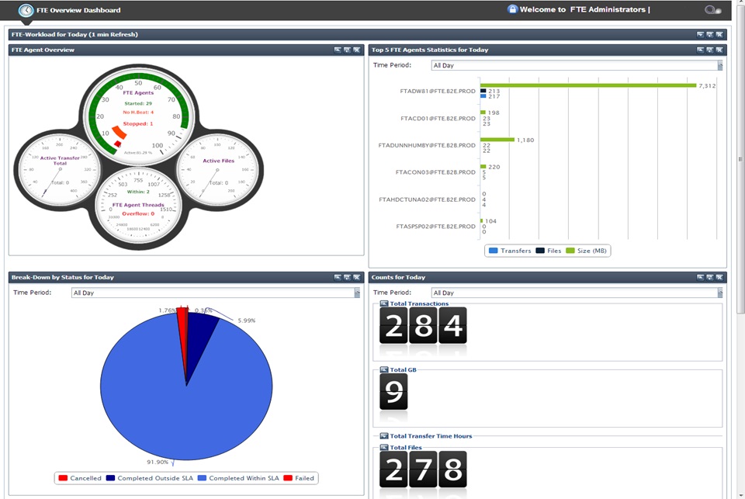Toggle the Failed slice in the pie chart legend
The height and width of the screenshot is (499, 745).
298,478
